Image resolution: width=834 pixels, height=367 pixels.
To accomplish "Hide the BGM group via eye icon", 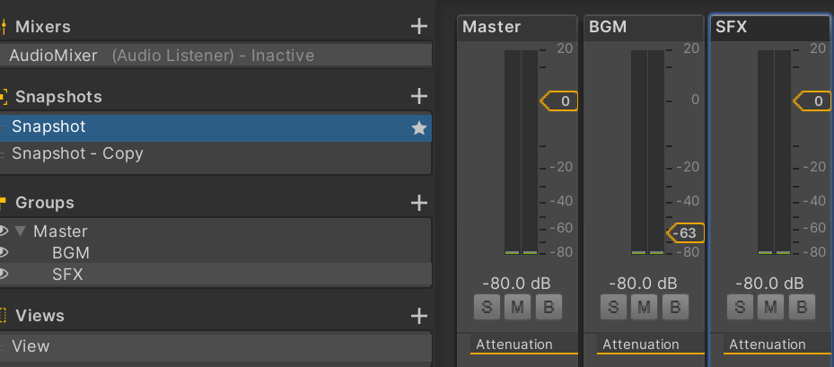I will tap(4, 253).
